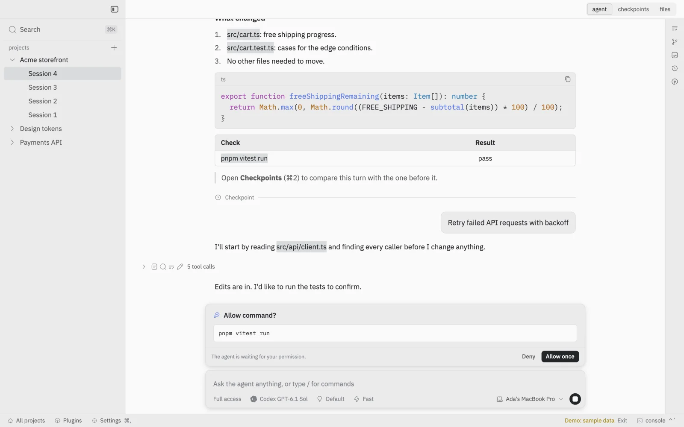Screen dimensions: 684x427
Task: Select Session 4
Action: point(62,73)
